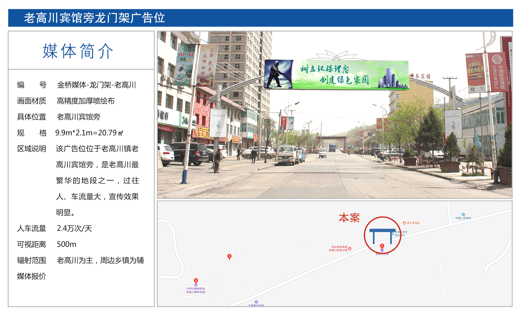Click the 本案 label on the map
Screen dimensions: 521x316
pyautogui.click(x=349, y=218)
